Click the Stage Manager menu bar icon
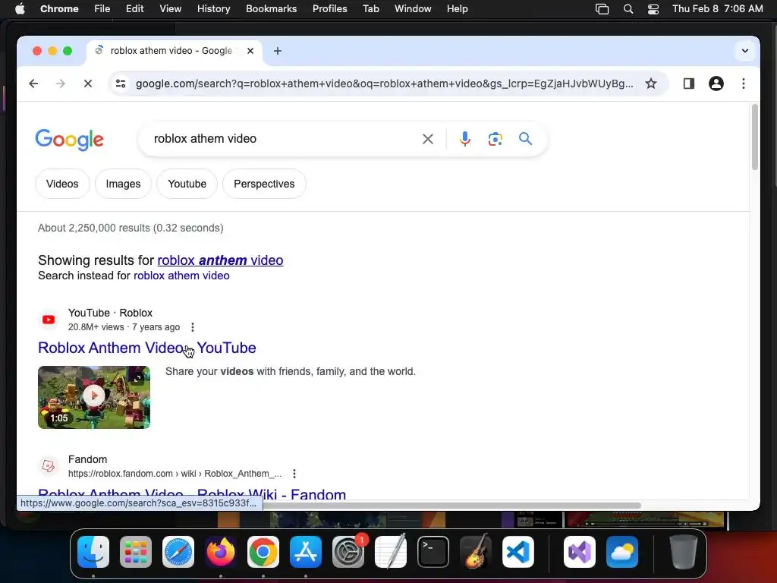 point(602,9)
